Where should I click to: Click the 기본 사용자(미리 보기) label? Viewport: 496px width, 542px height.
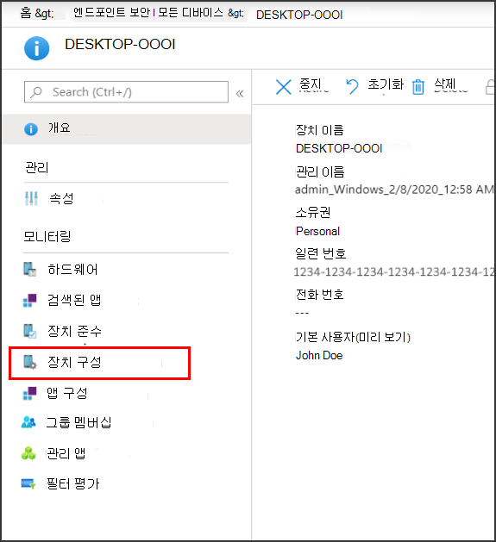pyautogui.click(x=353, y=337)
